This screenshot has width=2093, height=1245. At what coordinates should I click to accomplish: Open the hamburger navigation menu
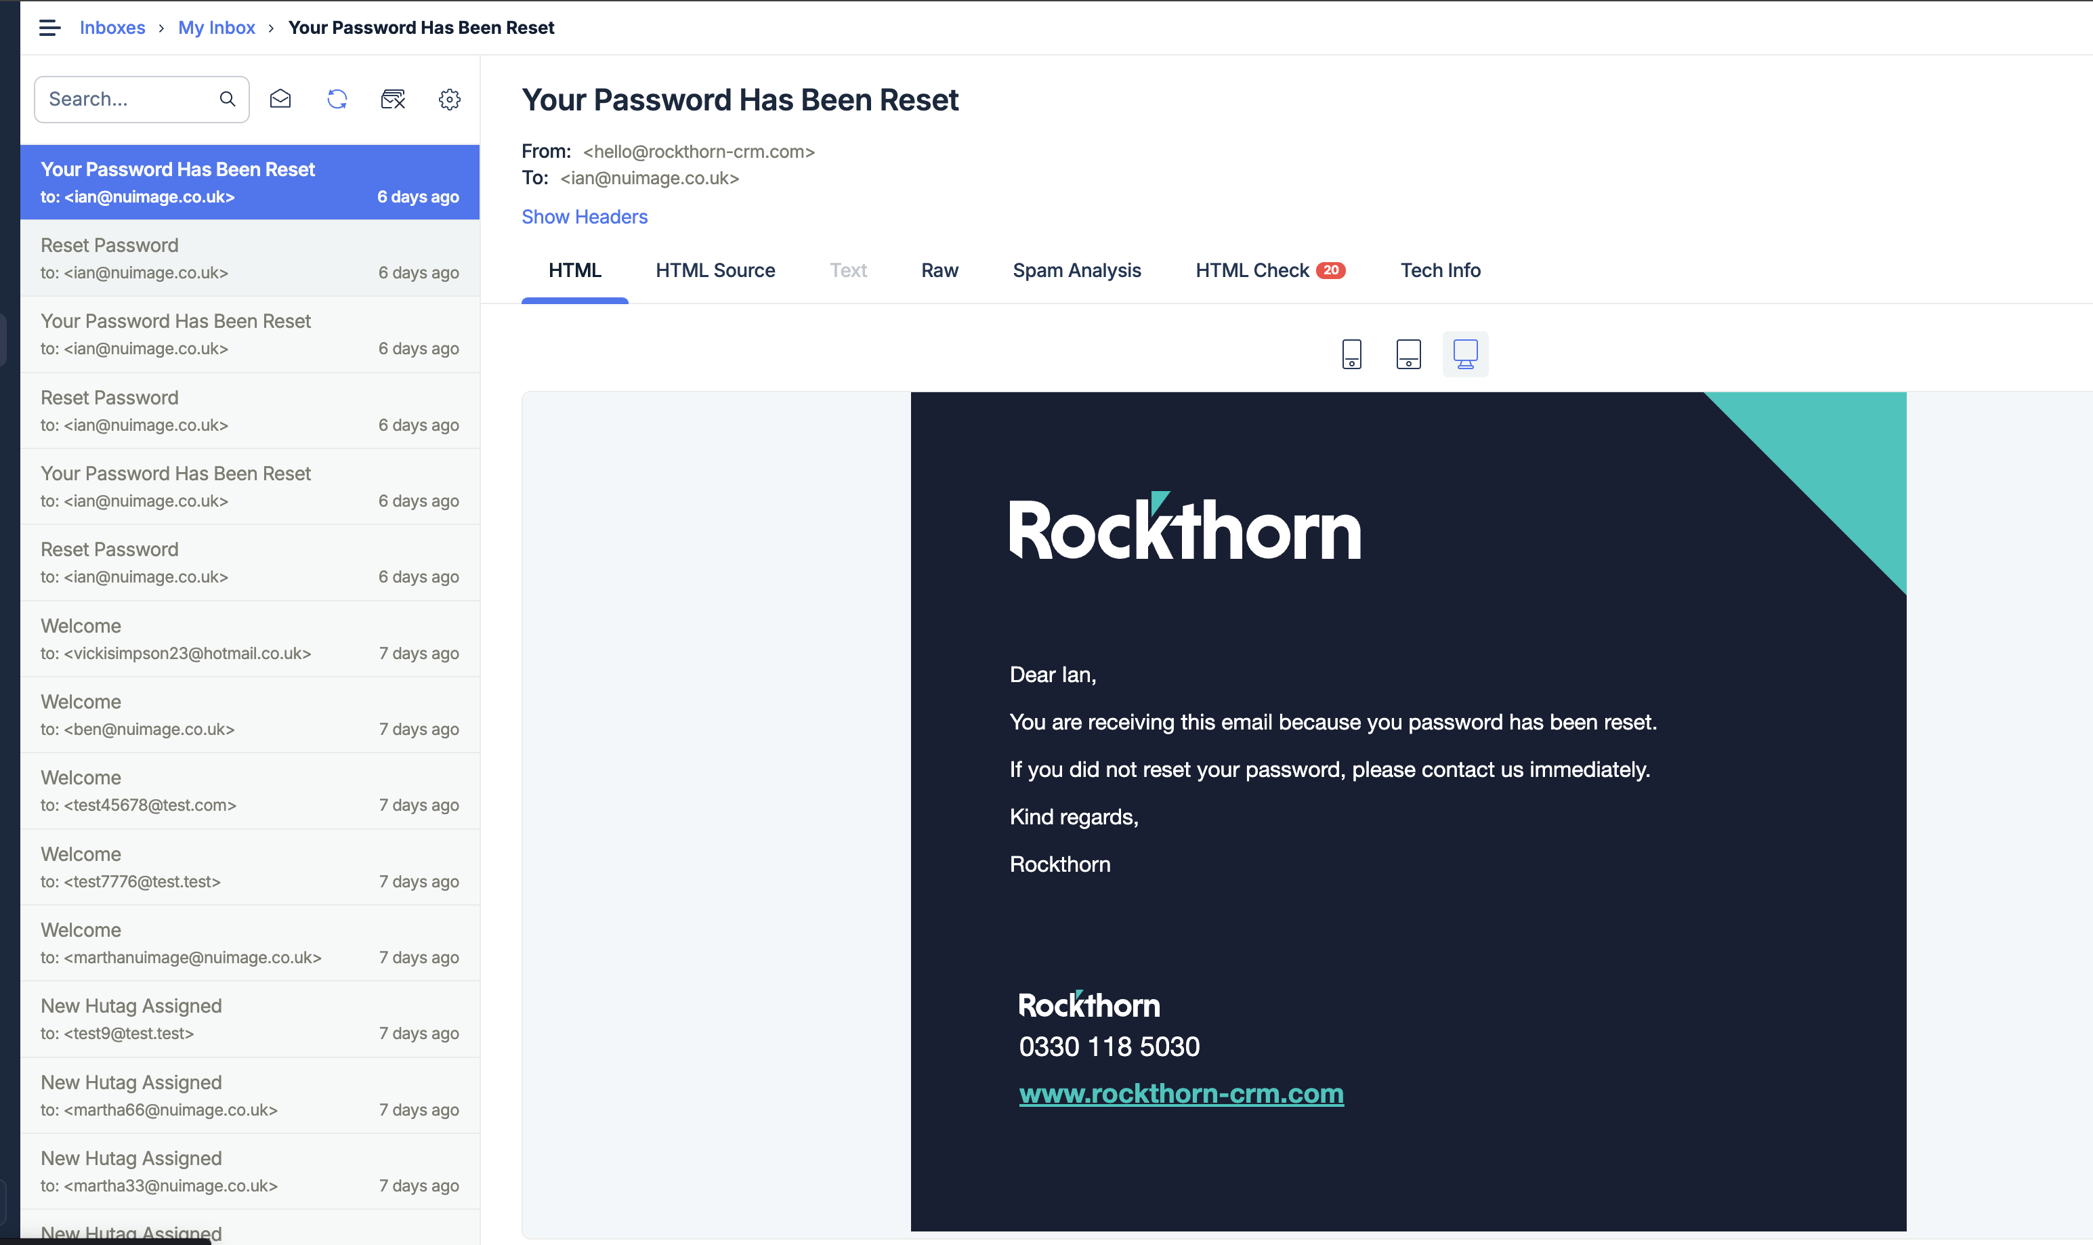coord(49,28)
